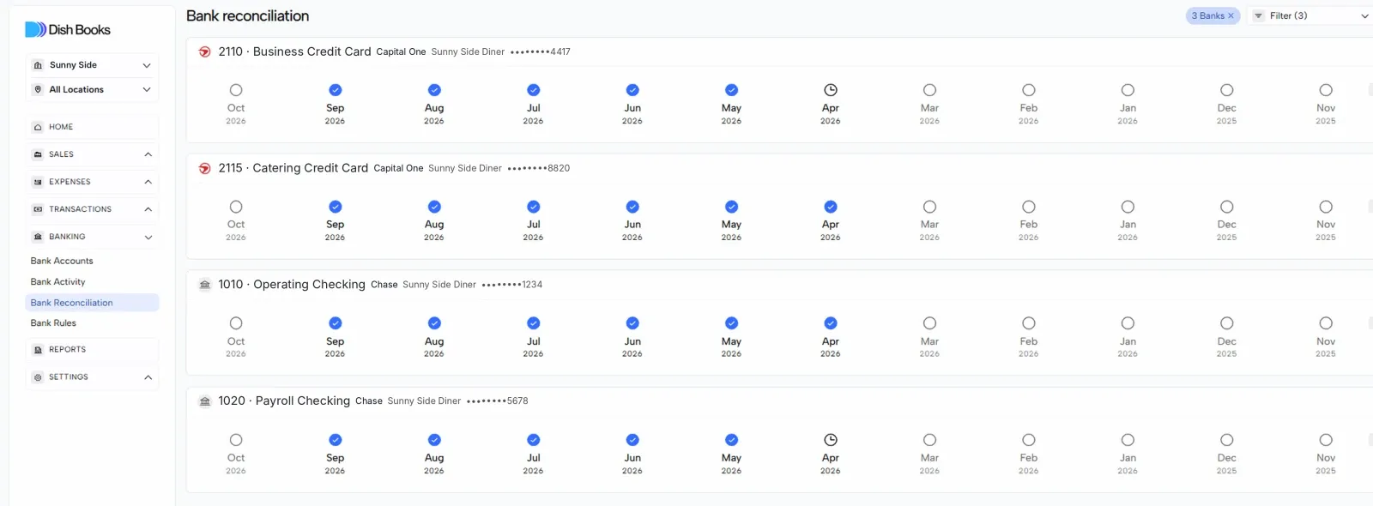Open the Sunny Side company dropdown

[x=92, y=65]
